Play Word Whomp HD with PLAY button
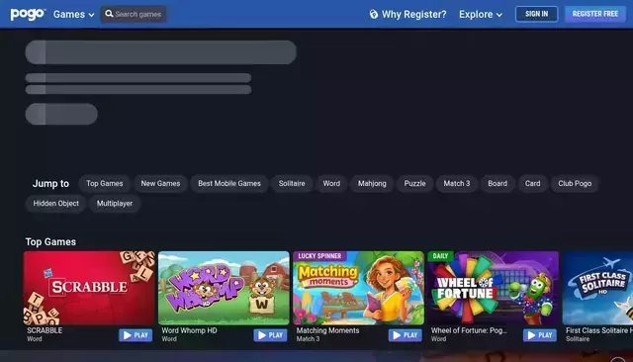The width and height of the screenshot is (633, 362). coord(270,335)
